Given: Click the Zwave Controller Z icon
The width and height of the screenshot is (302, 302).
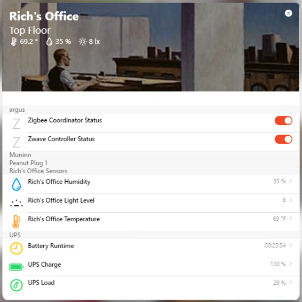Looking at the screenshot, I should (x=16, y=142).
